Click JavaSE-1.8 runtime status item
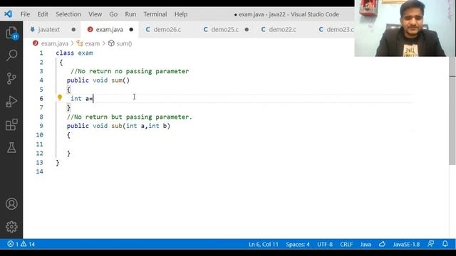The image size is (456, 256). click(x=406, y=244)
